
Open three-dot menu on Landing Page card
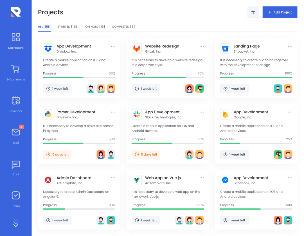point(290,46)
